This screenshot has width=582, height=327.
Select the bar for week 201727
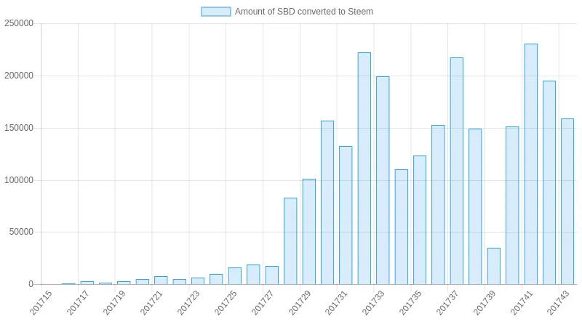[x=271, y=275]
